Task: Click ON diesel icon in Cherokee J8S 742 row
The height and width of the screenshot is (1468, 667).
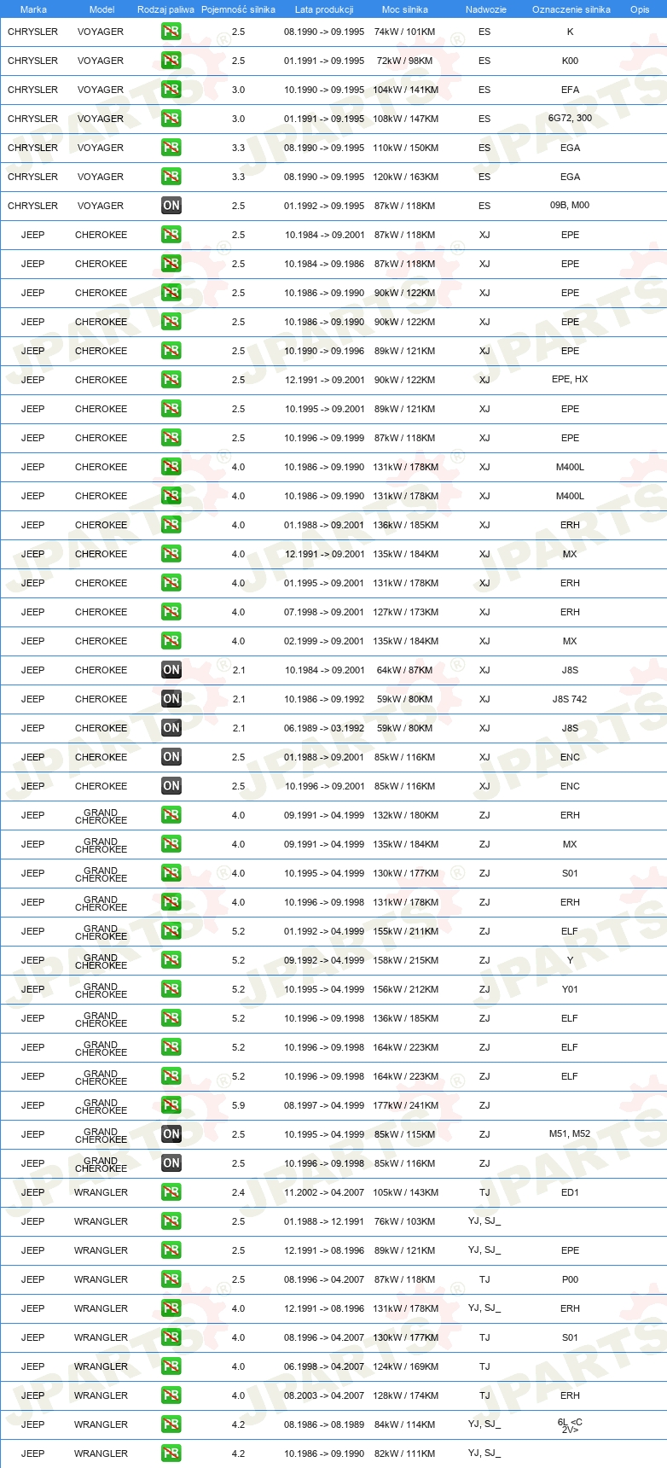Action: tap(171, 699)
